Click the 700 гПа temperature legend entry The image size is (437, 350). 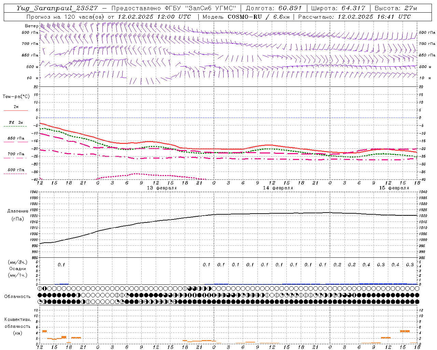pyautogui.click(x=16, y=154)
